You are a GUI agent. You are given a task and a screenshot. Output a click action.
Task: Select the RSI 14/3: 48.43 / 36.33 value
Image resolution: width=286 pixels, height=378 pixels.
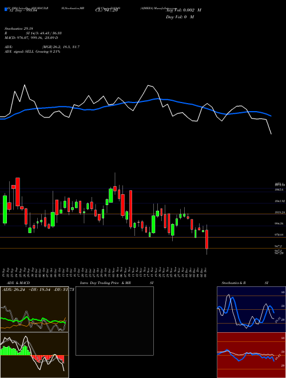44,33
